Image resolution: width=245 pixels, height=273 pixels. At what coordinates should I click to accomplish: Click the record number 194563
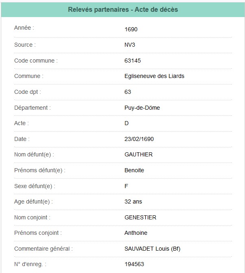(x=134, y=264)
